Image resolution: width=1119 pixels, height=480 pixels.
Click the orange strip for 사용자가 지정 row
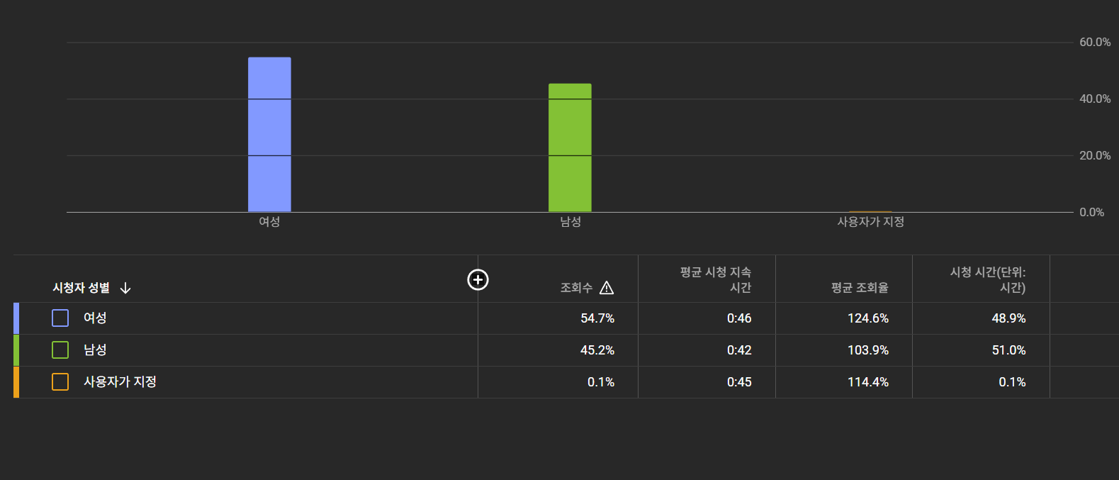coord(16,382)
